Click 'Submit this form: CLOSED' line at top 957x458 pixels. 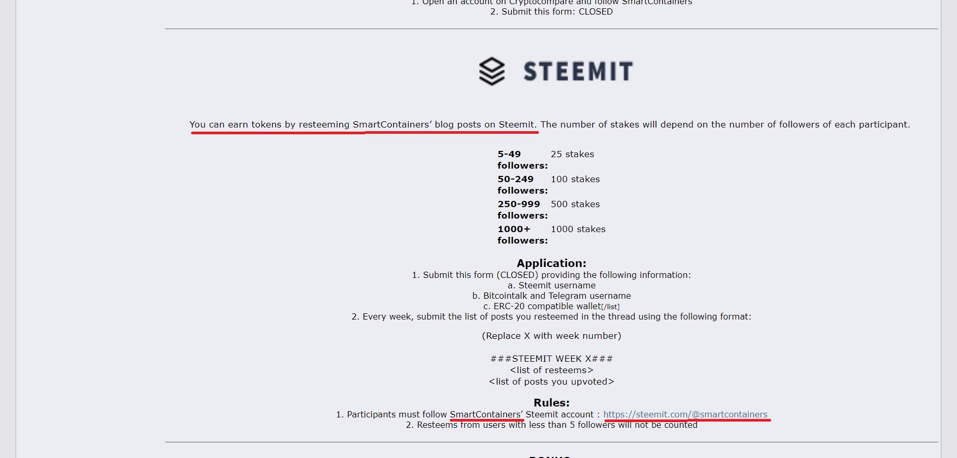551,11
